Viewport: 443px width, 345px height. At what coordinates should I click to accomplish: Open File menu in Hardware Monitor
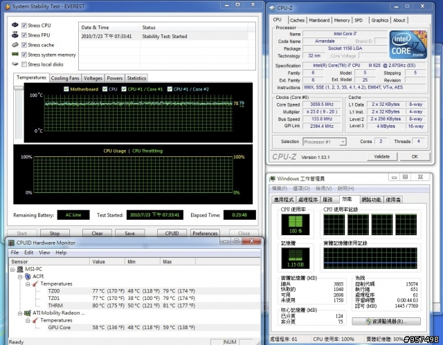click(15, 252)
